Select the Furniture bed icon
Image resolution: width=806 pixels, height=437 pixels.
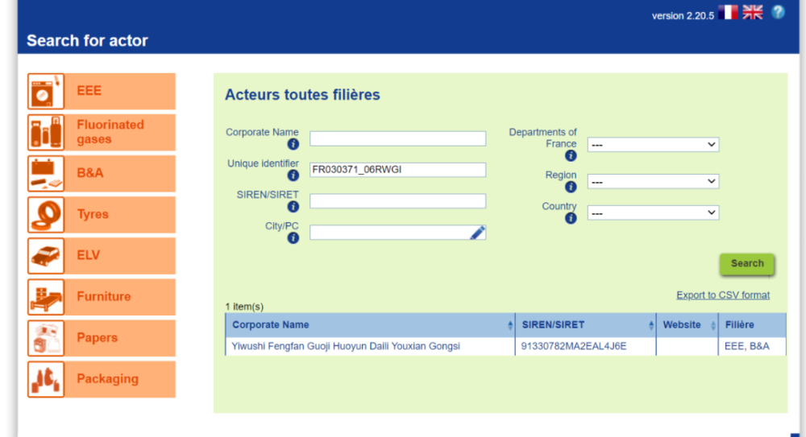[x=46, y=297]
